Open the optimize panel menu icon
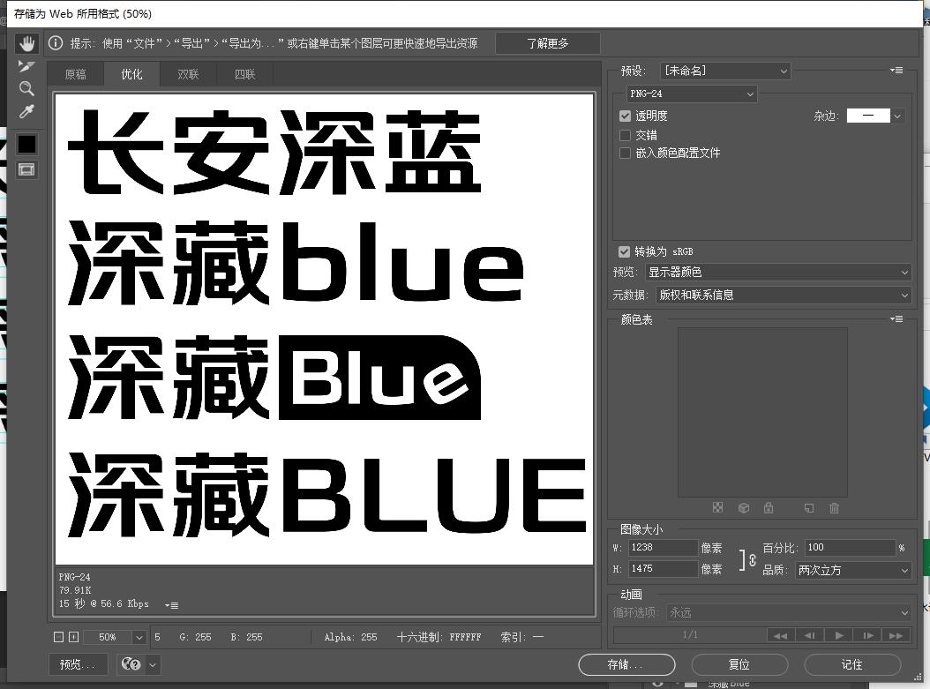 click(896, 70)
